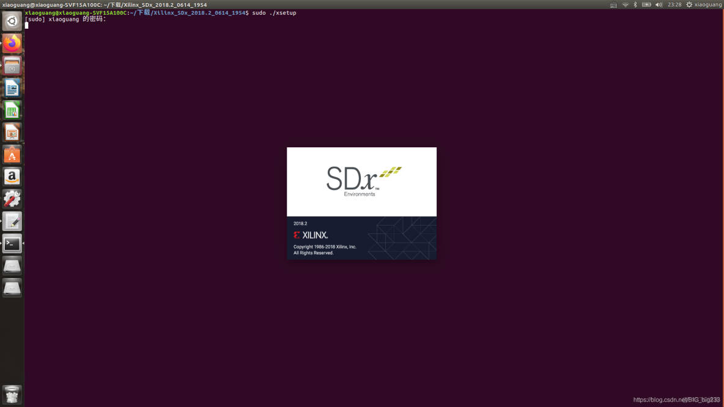Open the Bluetooth indicator menu
Image resolution: width=724 pixels, height=407 pixels.
(x=635, y=5)
